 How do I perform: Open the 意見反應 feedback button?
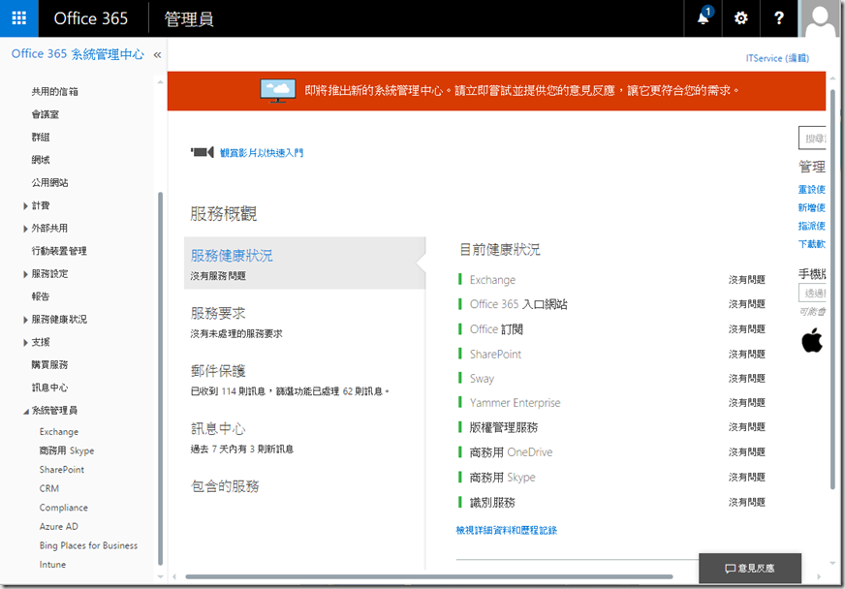point(749,569)
